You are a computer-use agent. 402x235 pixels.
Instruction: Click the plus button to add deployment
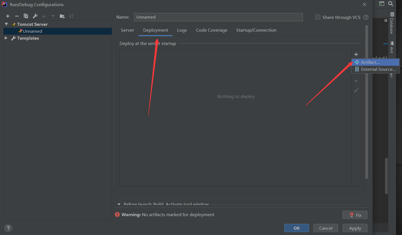356,54
